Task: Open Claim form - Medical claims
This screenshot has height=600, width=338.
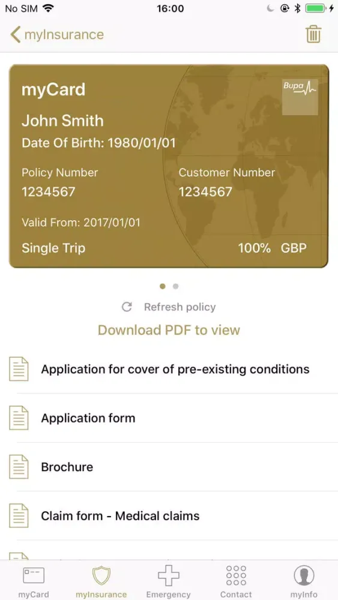Action: 169,516
